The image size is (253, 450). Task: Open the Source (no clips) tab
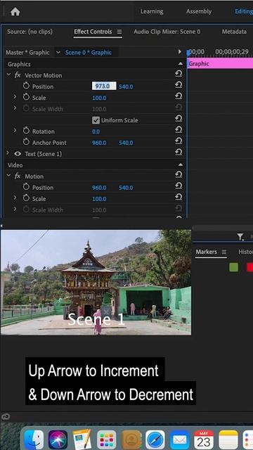click(30, 32)
